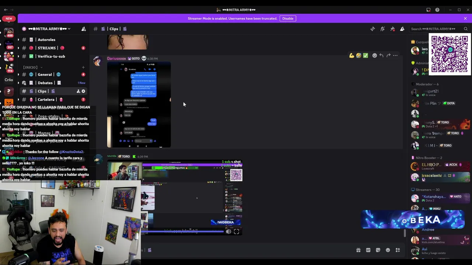The image size is (472, 265).
Task: Open server with 357 notifications badge
Action: pyautogui.click(x=9, y=45)
